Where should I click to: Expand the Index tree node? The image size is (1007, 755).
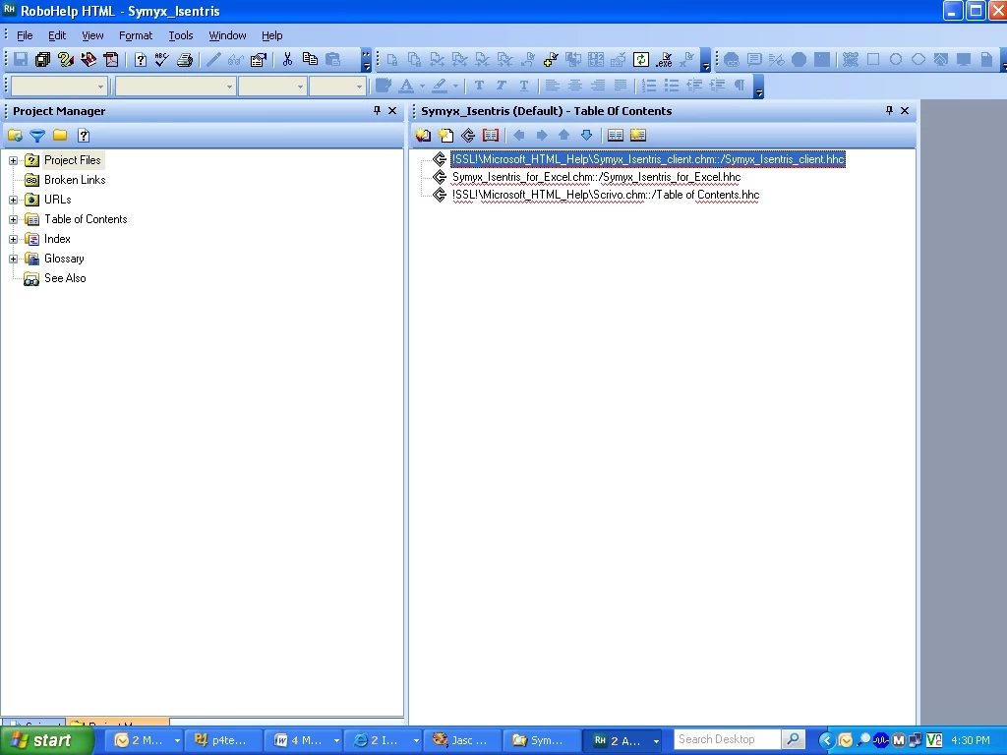[13, 240]
